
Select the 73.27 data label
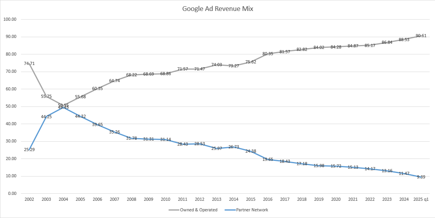234,66
